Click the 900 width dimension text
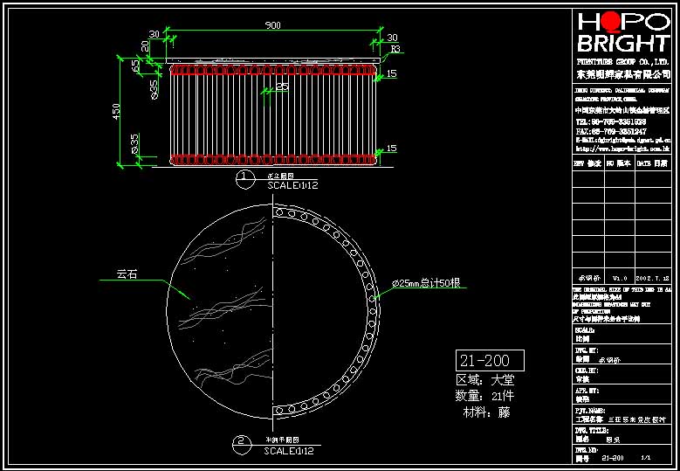This screenshot has height=471, width=680. pos(272,25)
